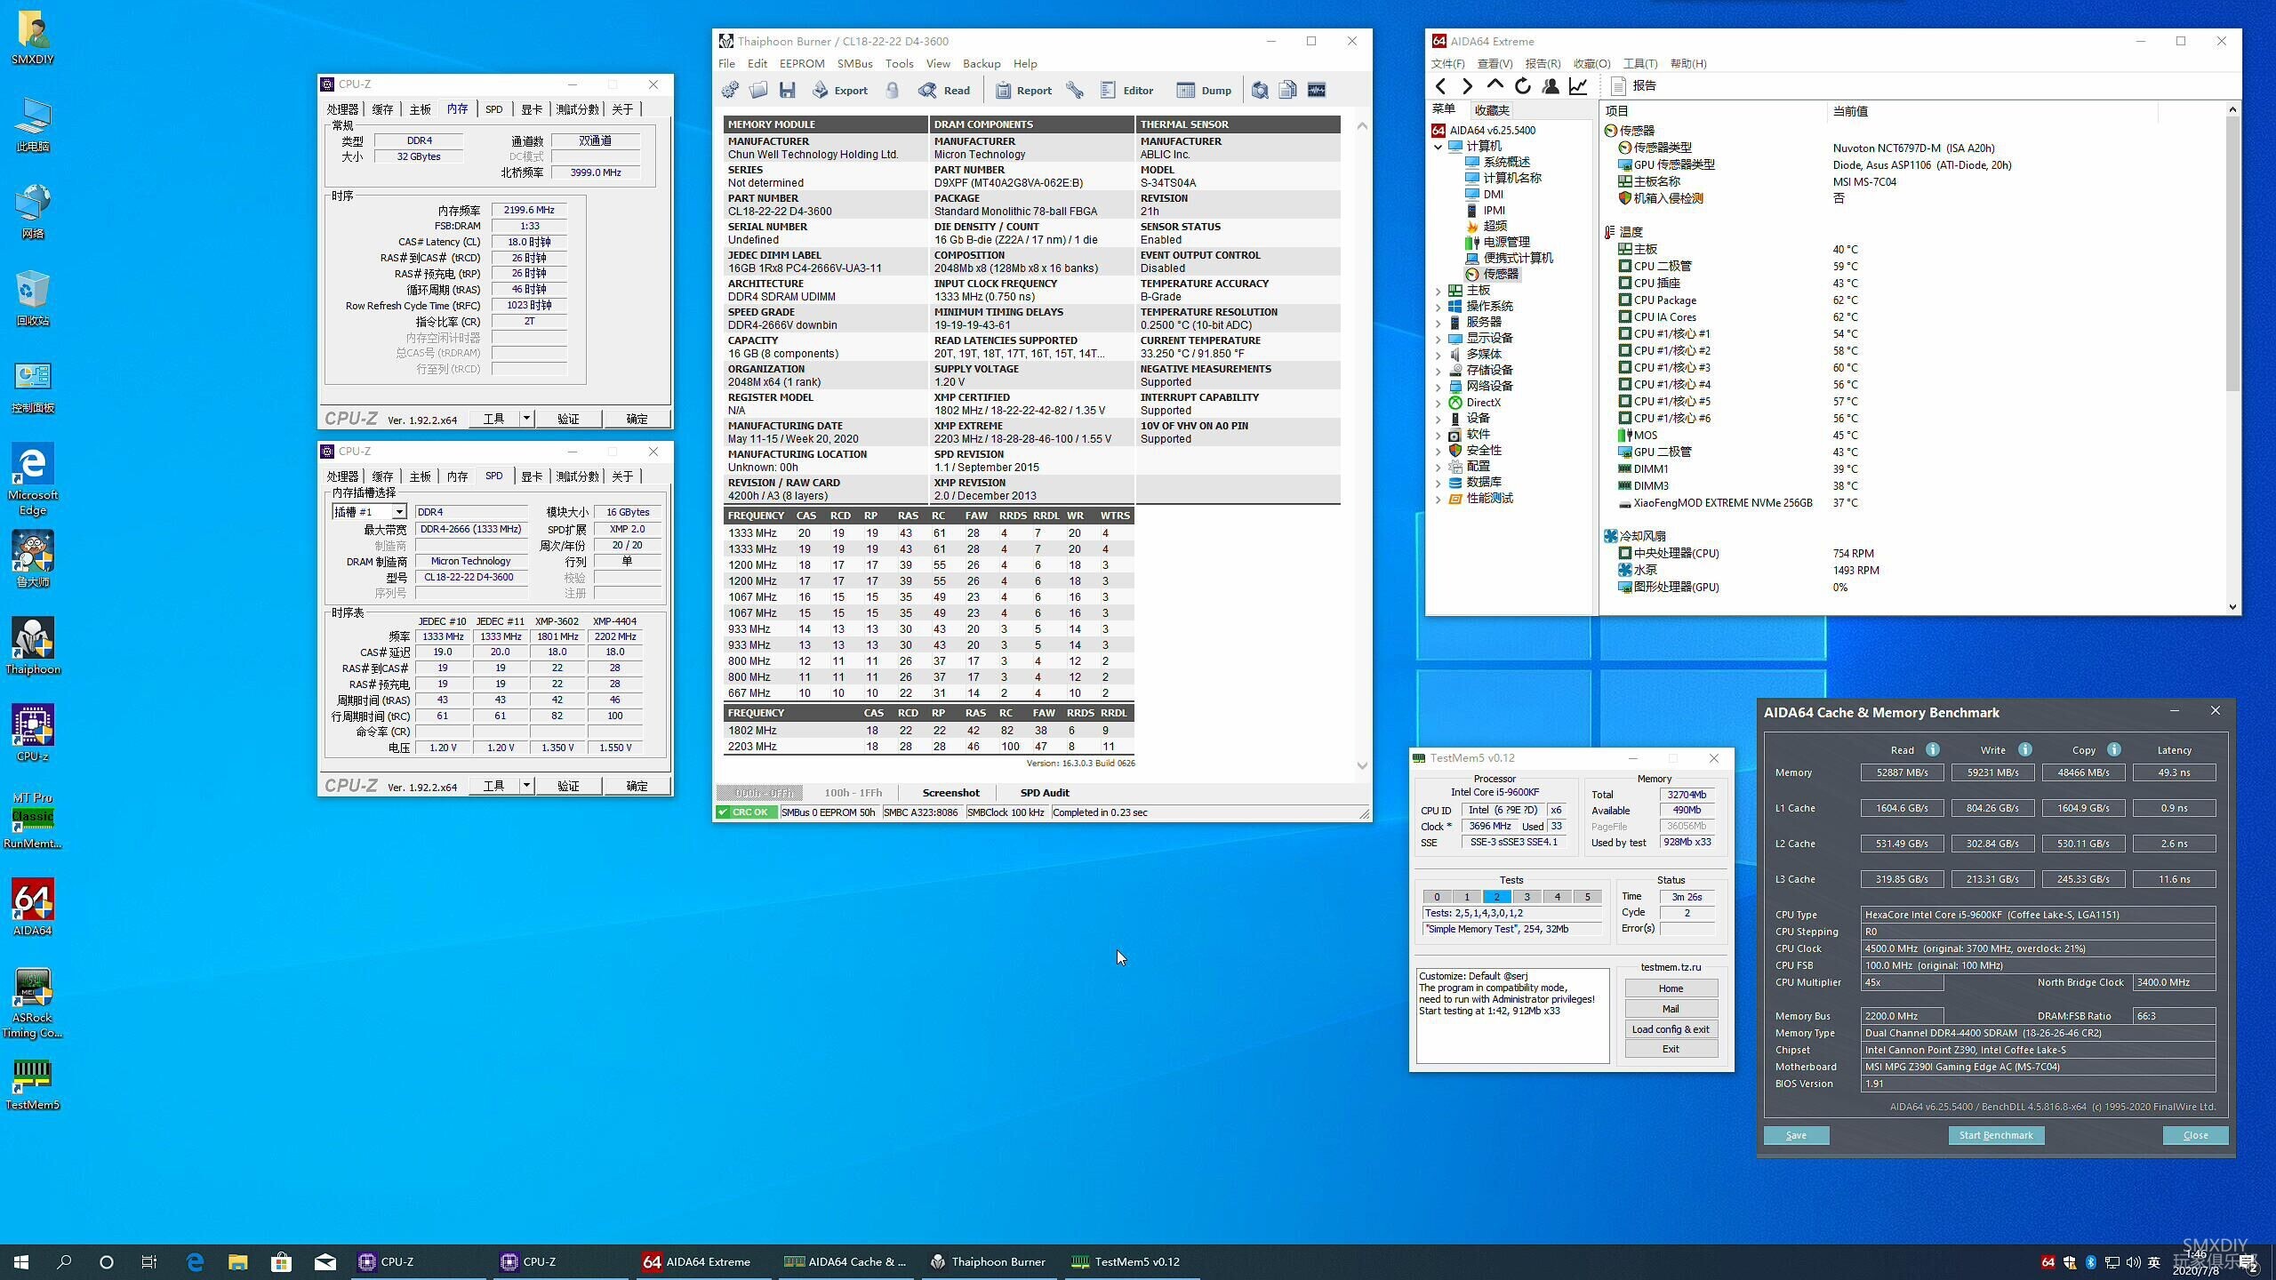Select the ASRock Timing Configurator desktop icon
This screenshot has width=2276, height=1280.
point(33,1003)
